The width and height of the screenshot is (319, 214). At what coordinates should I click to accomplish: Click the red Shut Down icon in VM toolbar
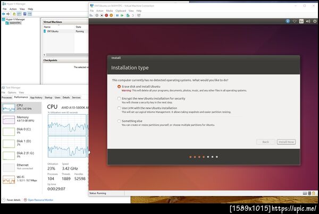point(106,15)
